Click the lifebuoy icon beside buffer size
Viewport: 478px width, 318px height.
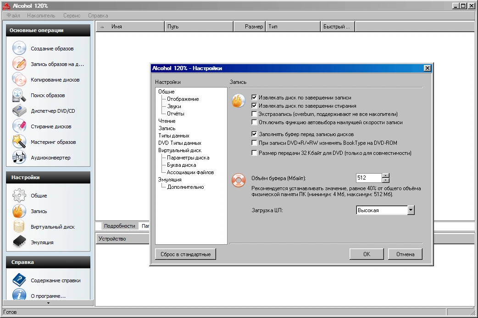click(x=239, y=180)
